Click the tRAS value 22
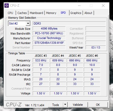This screenshot has width=113, height=111. (x=58, y=79)
